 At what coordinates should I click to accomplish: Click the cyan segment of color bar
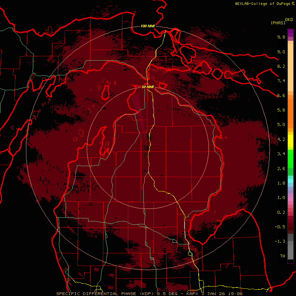click(290, 181)
